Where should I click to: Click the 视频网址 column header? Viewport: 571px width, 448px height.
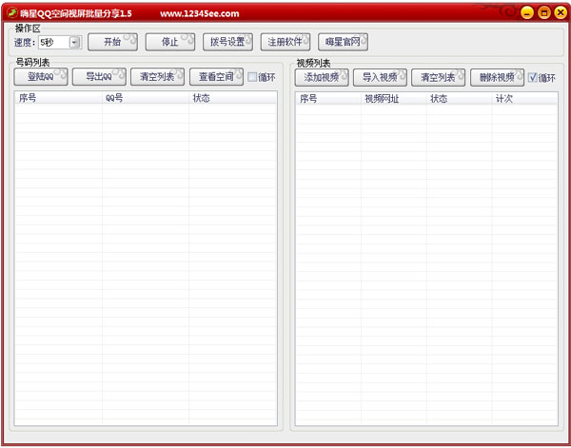coord(394,99)
